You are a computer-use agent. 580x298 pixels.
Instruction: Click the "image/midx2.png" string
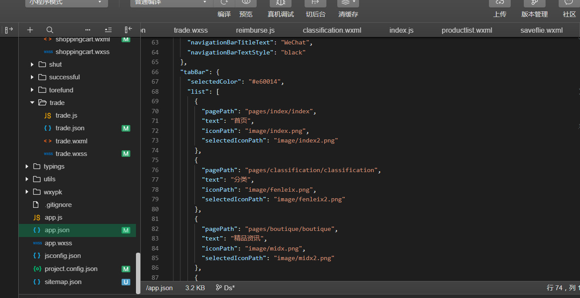[x=304, y=258]
